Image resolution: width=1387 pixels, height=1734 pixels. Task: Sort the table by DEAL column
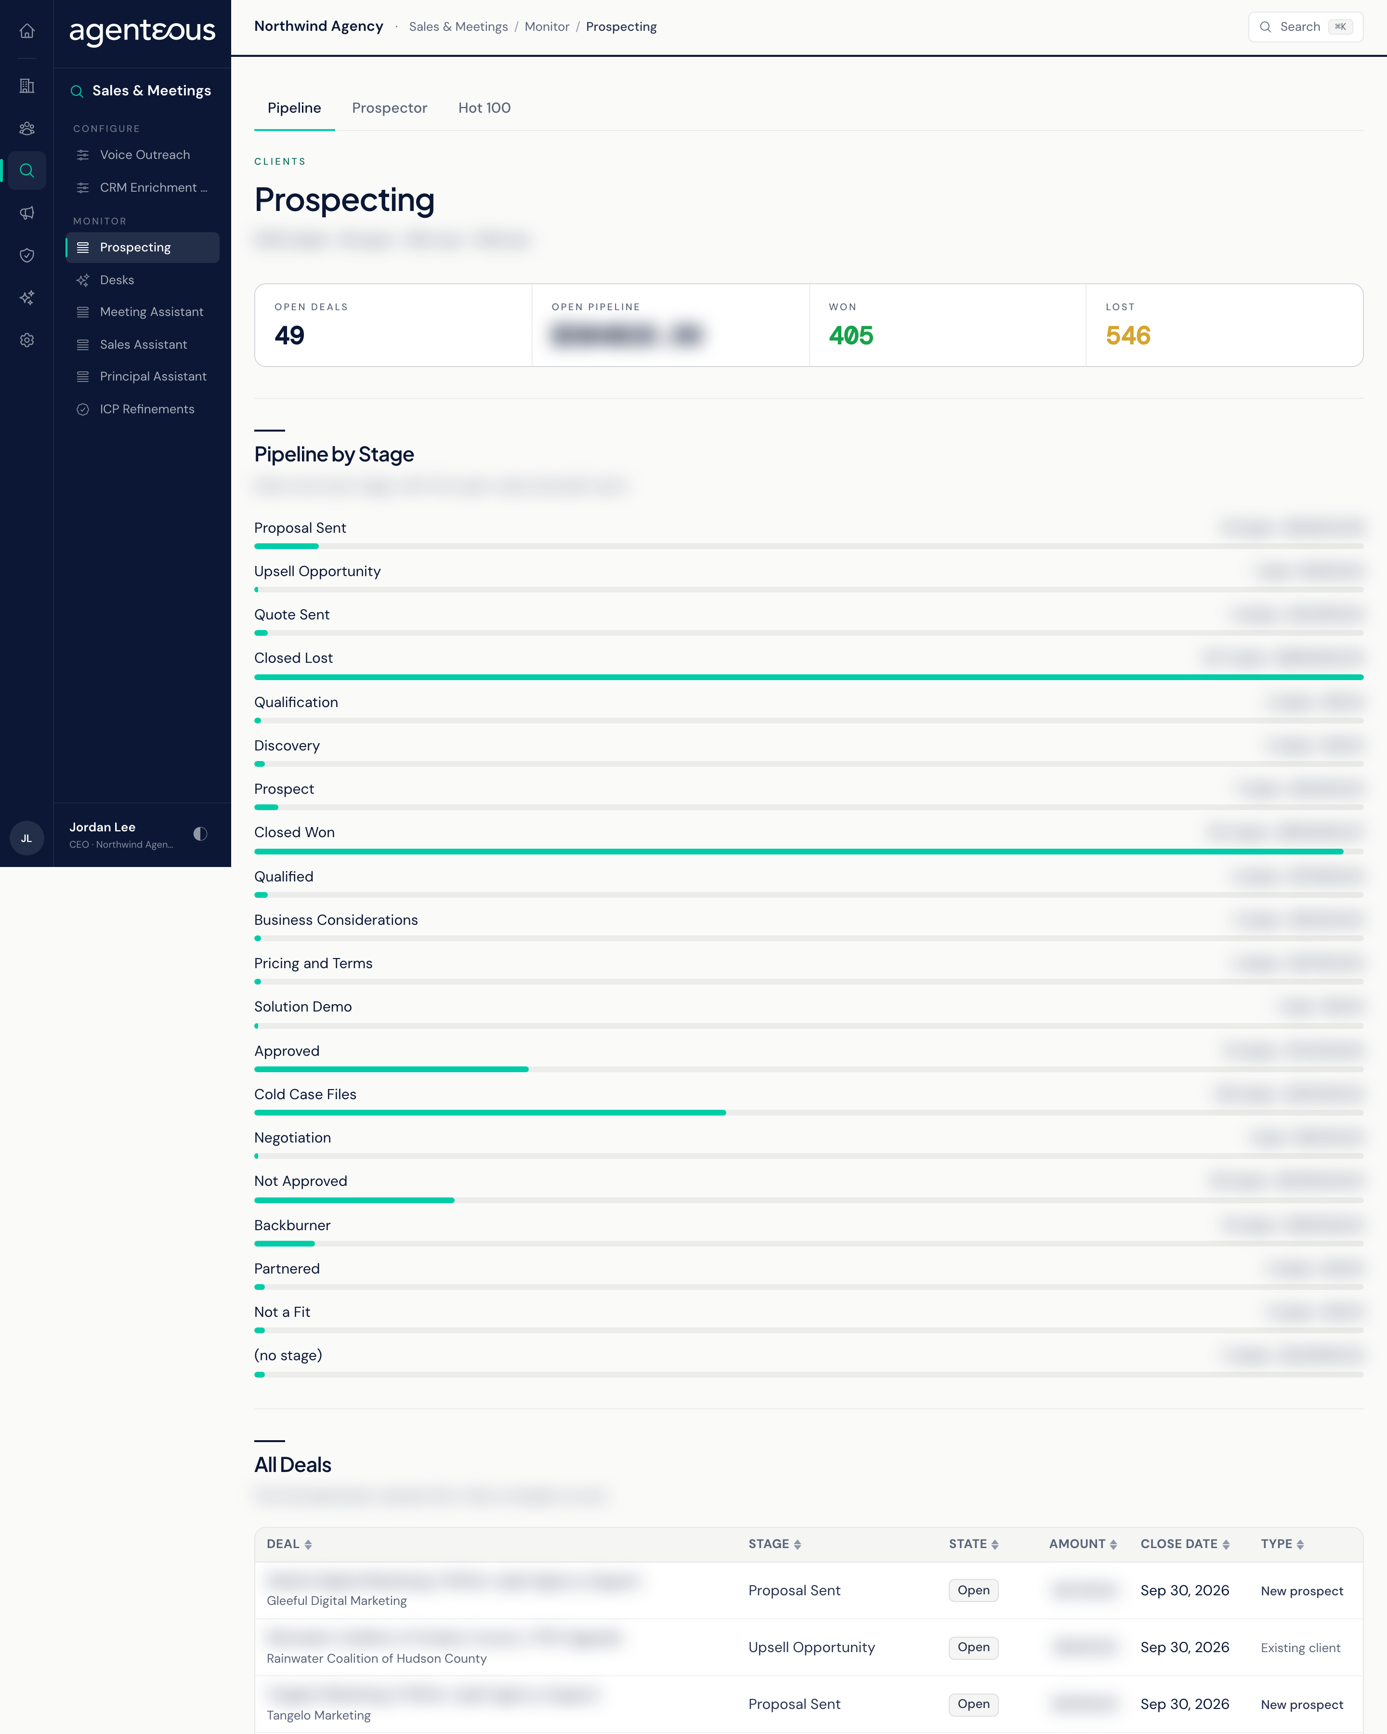tap(289, 1544)
